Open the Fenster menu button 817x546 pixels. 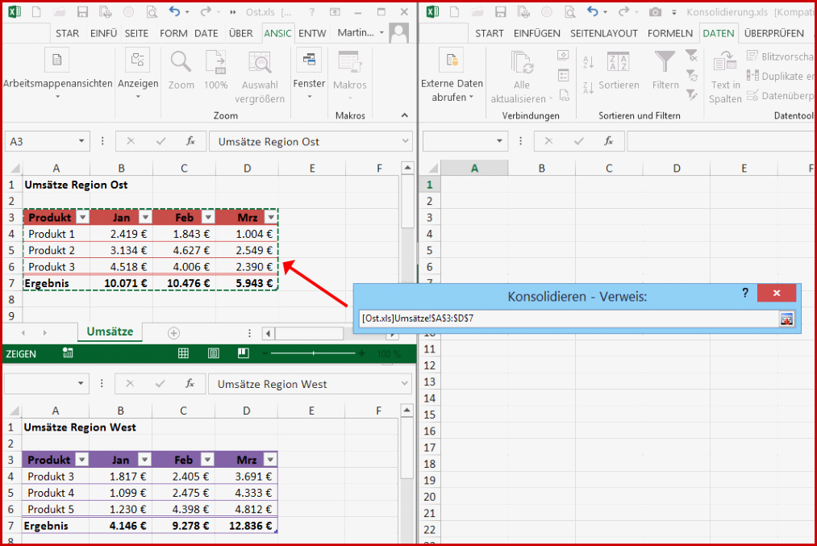click(309, 74)
